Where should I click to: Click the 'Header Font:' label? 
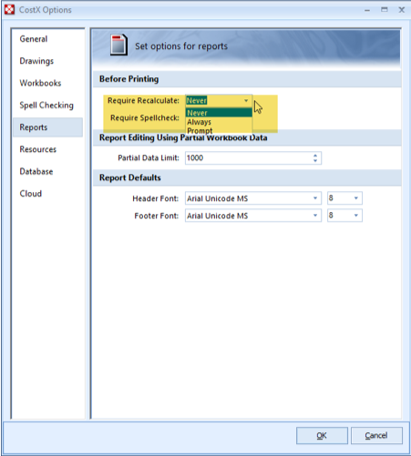[x=156, y=198]
